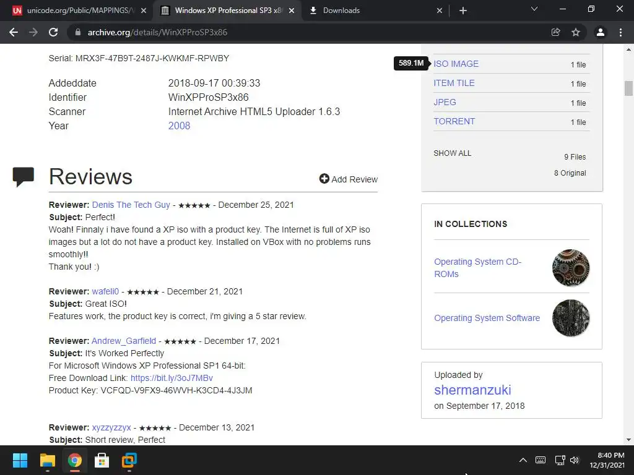Open Operating System CD-ROMs collection
The height and width of the screenshot is (475, 634).
(x=477, y=268)
